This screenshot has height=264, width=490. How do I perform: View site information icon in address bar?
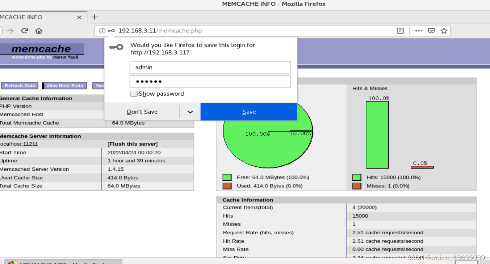click(x=102, y=31)
